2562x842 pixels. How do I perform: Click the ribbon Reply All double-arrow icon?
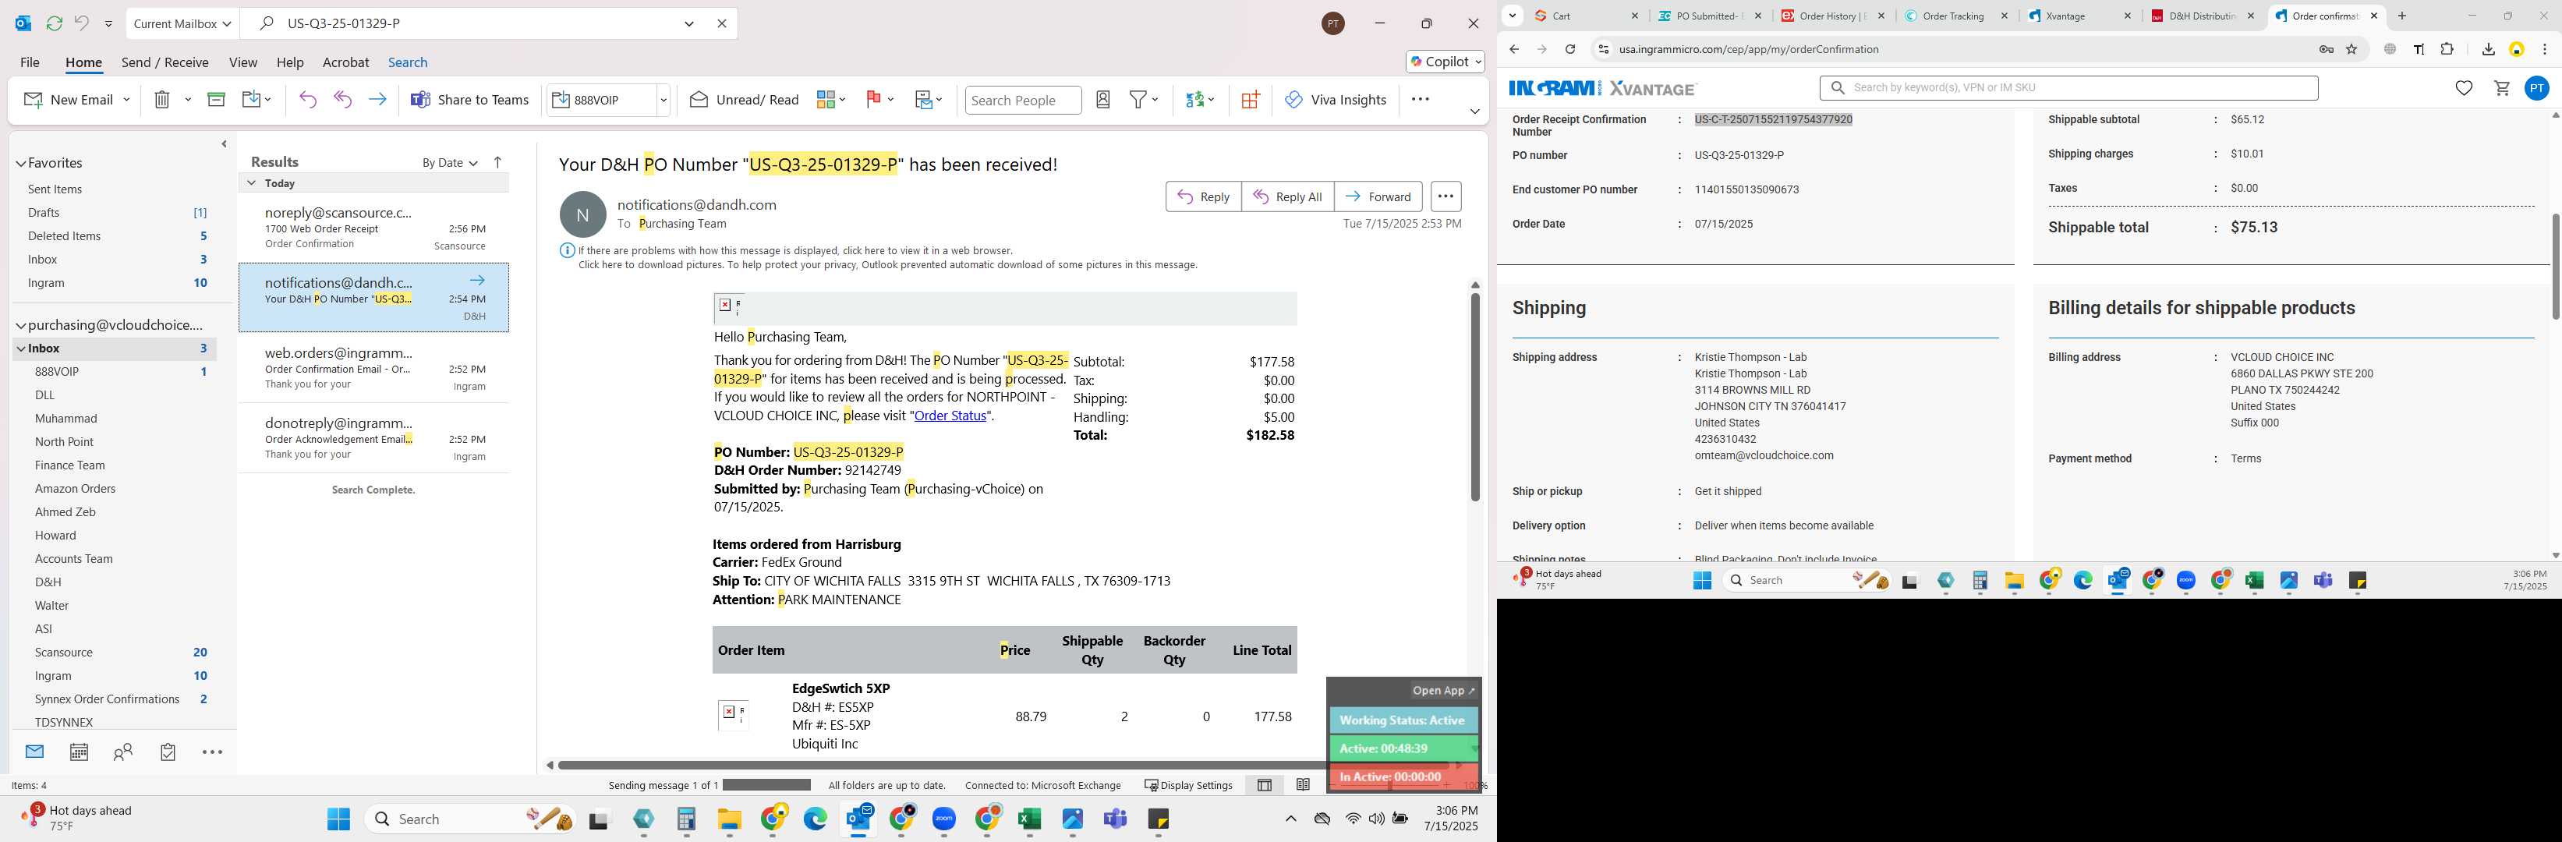point(342,100)
